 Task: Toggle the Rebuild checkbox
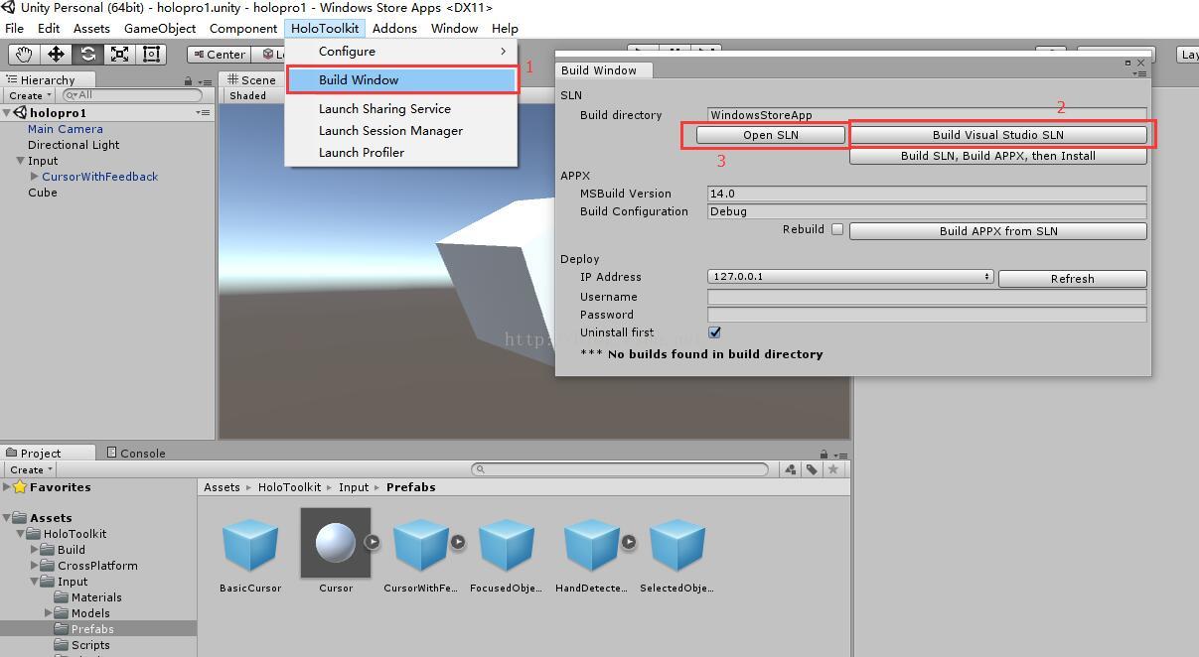[837, 229]
